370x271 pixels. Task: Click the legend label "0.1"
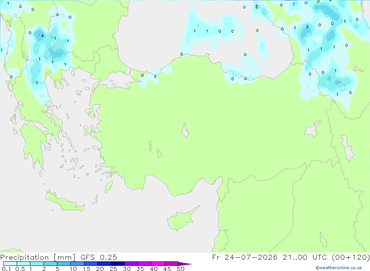(6, 269)
